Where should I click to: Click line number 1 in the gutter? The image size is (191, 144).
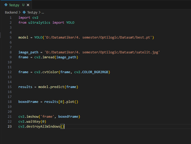tap(11, 18)
